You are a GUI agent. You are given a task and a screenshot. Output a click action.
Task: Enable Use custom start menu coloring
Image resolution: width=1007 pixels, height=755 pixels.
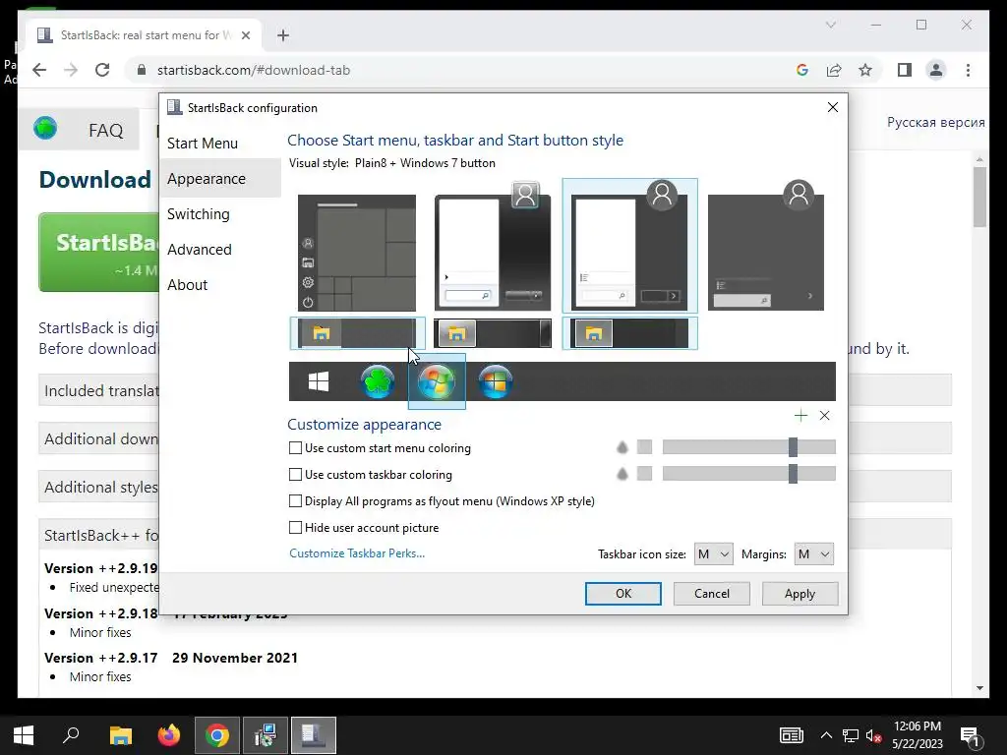[295, 448]
